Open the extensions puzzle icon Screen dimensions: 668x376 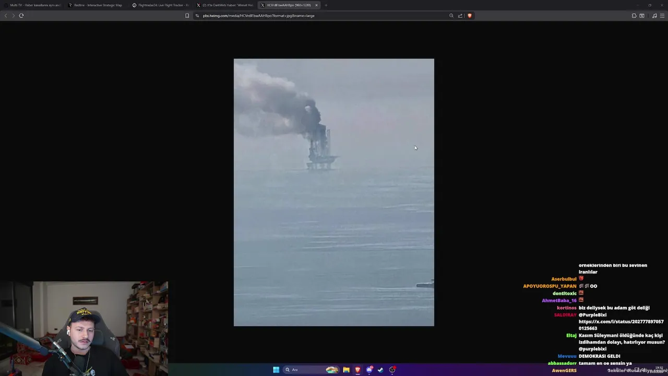coord(634,16)
